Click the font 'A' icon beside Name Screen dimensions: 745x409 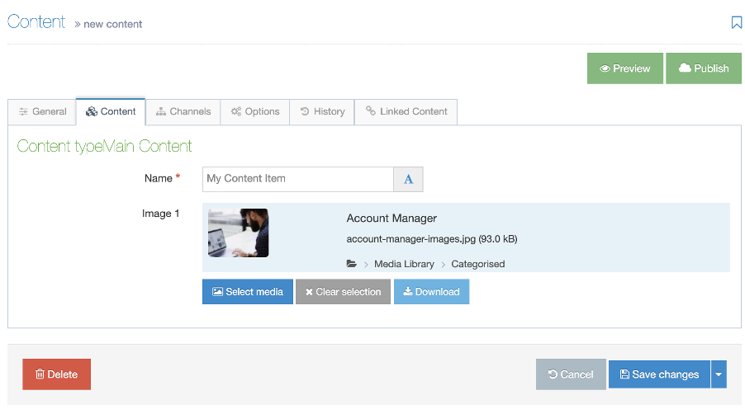pyautogui.click(x=408, y=179)
